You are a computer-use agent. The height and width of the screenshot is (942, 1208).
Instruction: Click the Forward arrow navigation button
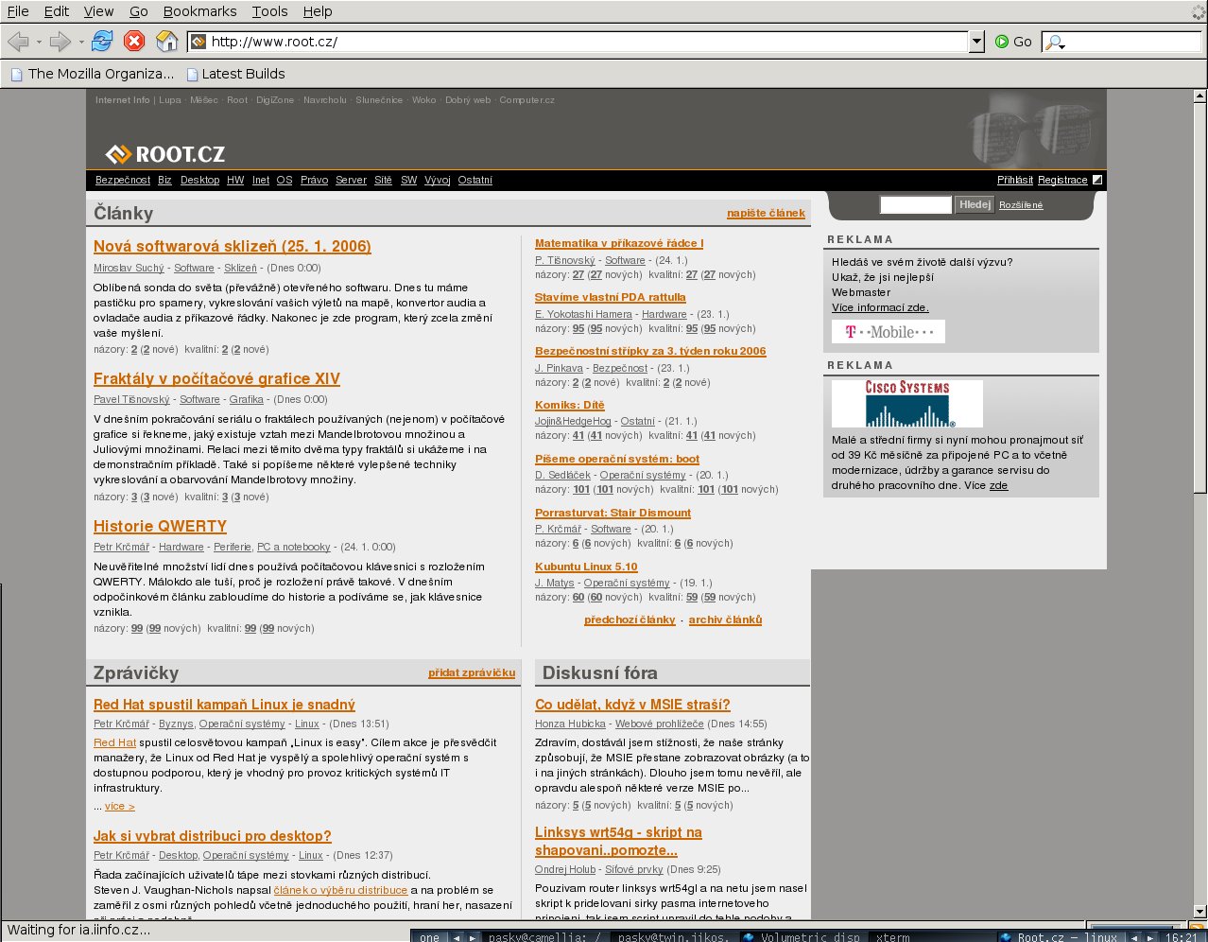tap(60, 42)
